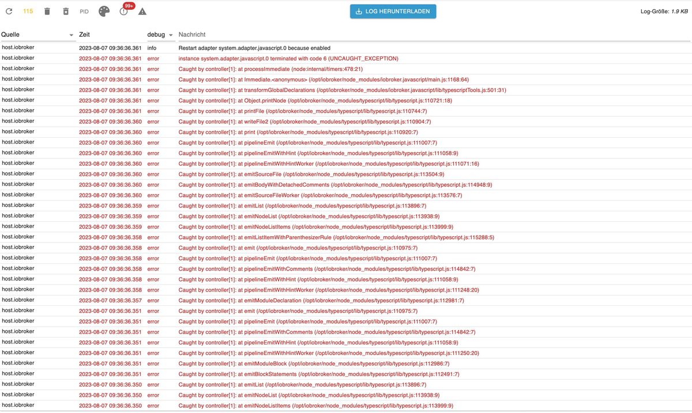
Task: Open the Quelle source filter dropdown
Action: click(x=71, y=35)
